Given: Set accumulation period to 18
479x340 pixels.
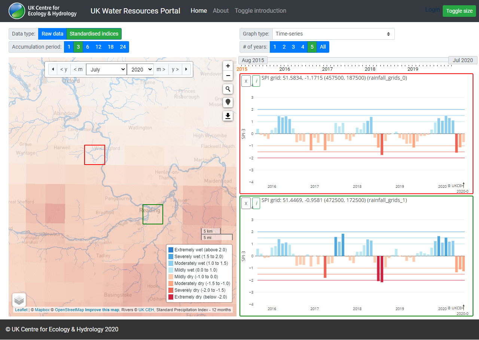Looking at the screenshot, I should pyautogui.click(x=111, y=47).
